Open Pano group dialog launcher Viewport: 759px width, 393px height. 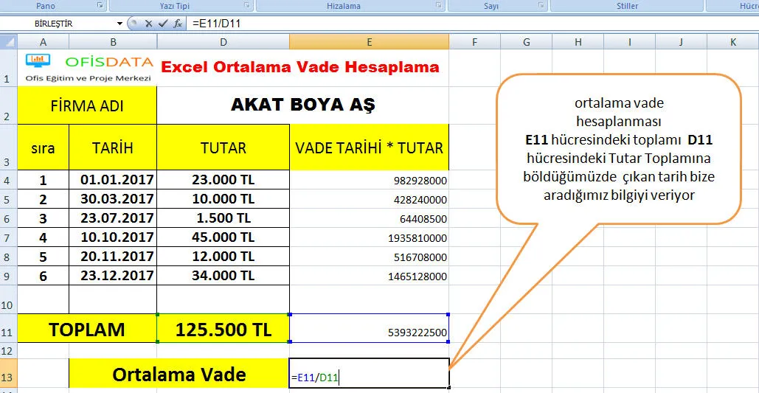pos(100,6)
